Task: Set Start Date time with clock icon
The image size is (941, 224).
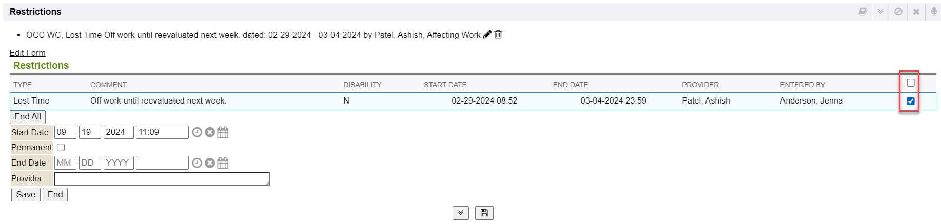Action: [197, 132]
